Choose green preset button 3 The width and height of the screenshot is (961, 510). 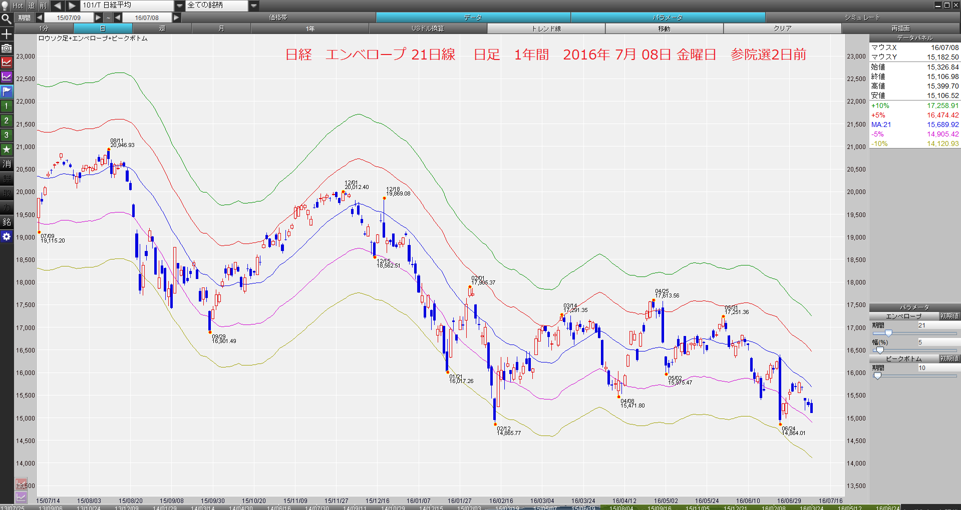7,135
